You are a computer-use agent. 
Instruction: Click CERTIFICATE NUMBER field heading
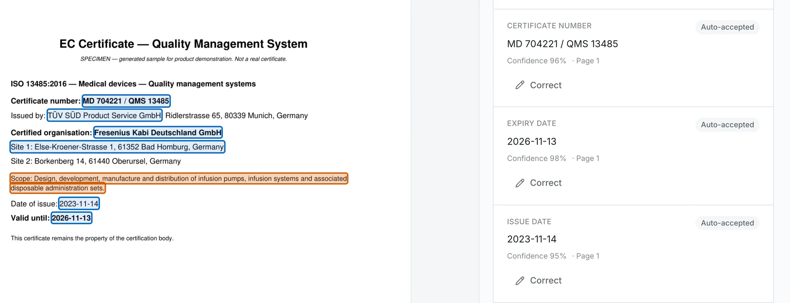(x=549, y=26)
